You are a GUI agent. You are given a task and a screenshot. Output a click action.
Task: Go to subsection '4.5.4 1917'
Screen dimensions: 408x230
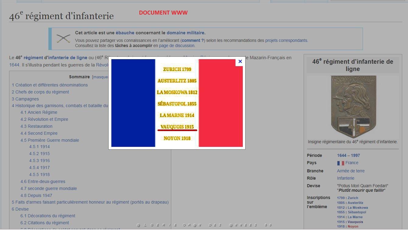[40, 167]
